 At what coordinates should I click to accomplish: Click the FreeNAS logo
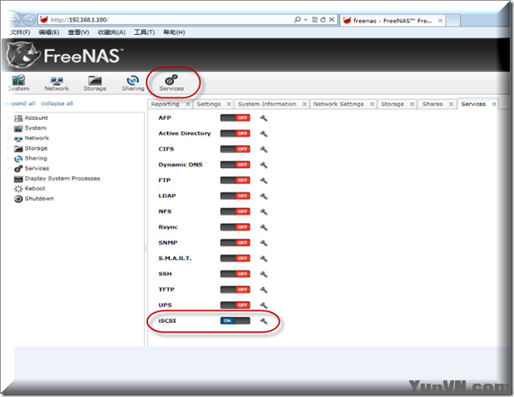[64, 55]
